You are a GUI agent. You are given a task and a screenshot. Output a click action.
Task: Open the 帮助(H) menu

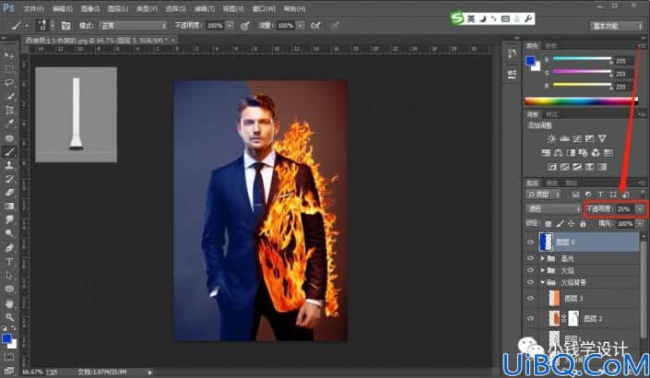pos(295,8)
